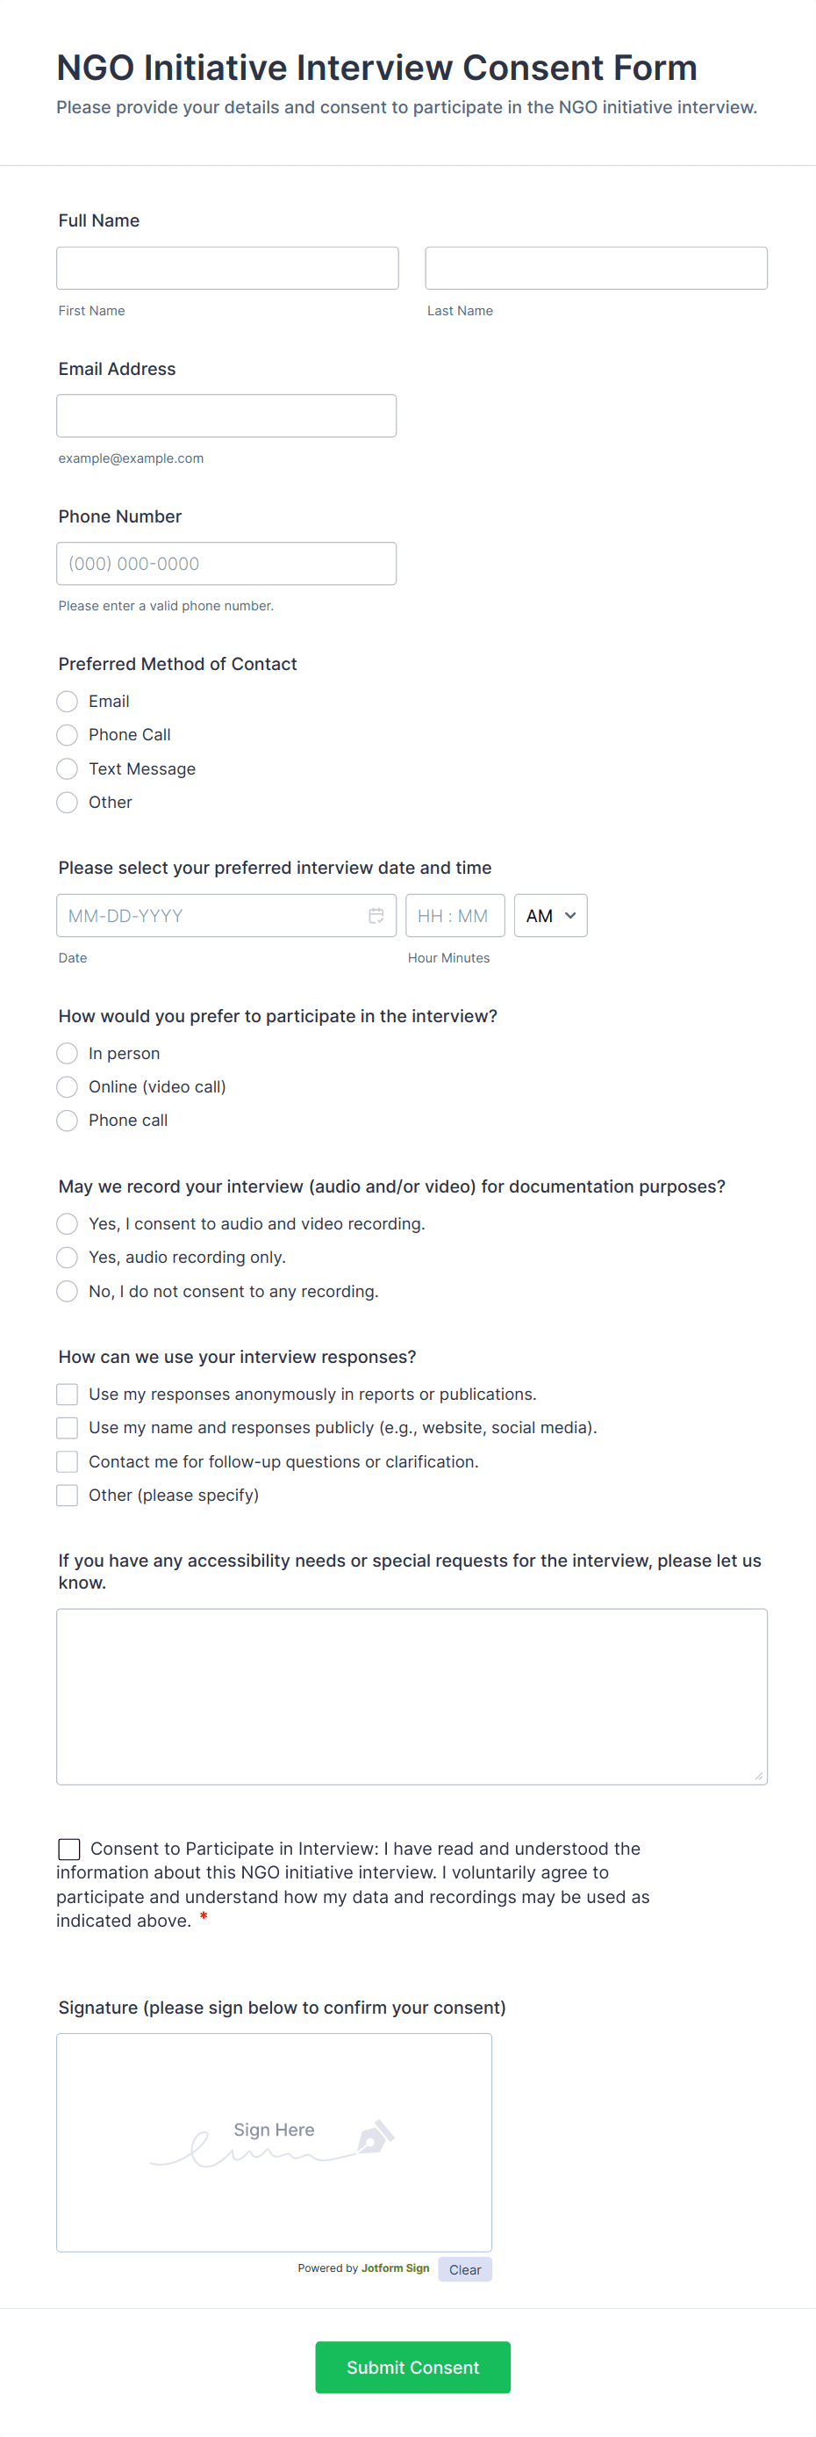Viewport: 816px width, 2437px height.
Task: Click the Submit Consent button
Action: pos(412,2367)
